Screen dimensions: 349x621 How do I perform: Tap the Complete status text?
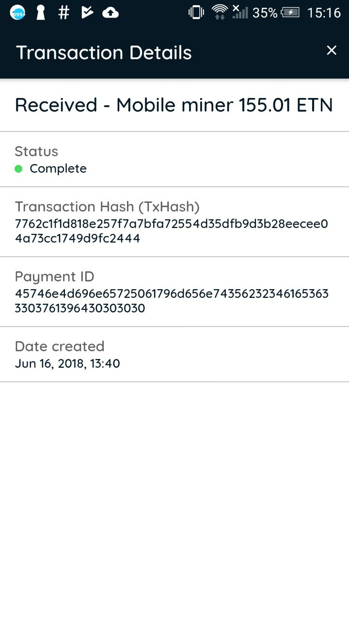58,169
